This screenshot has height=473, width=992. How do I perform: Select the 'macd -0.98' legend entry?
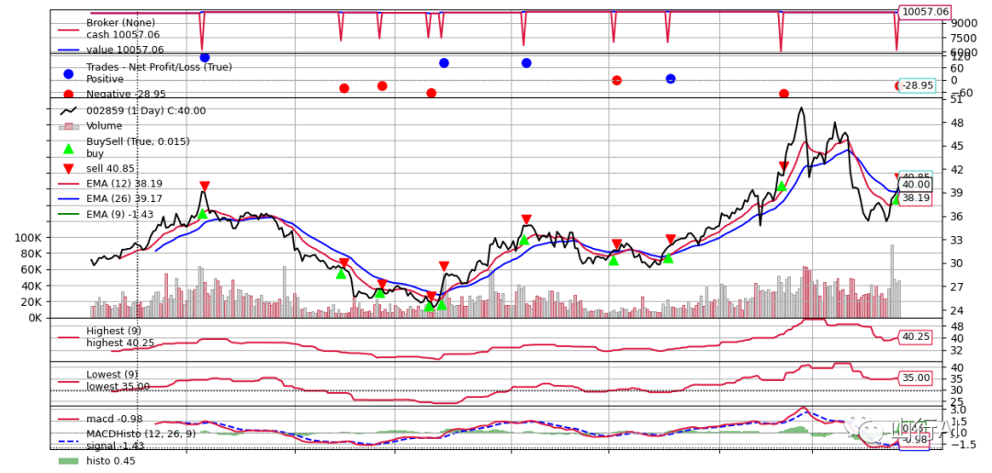pos(115,419)
